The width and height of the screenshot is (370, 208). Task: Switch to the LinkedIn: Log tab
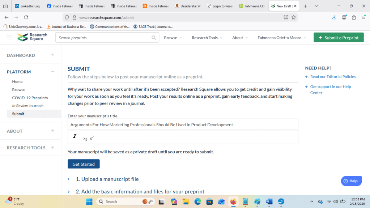[x=27, y=6]
